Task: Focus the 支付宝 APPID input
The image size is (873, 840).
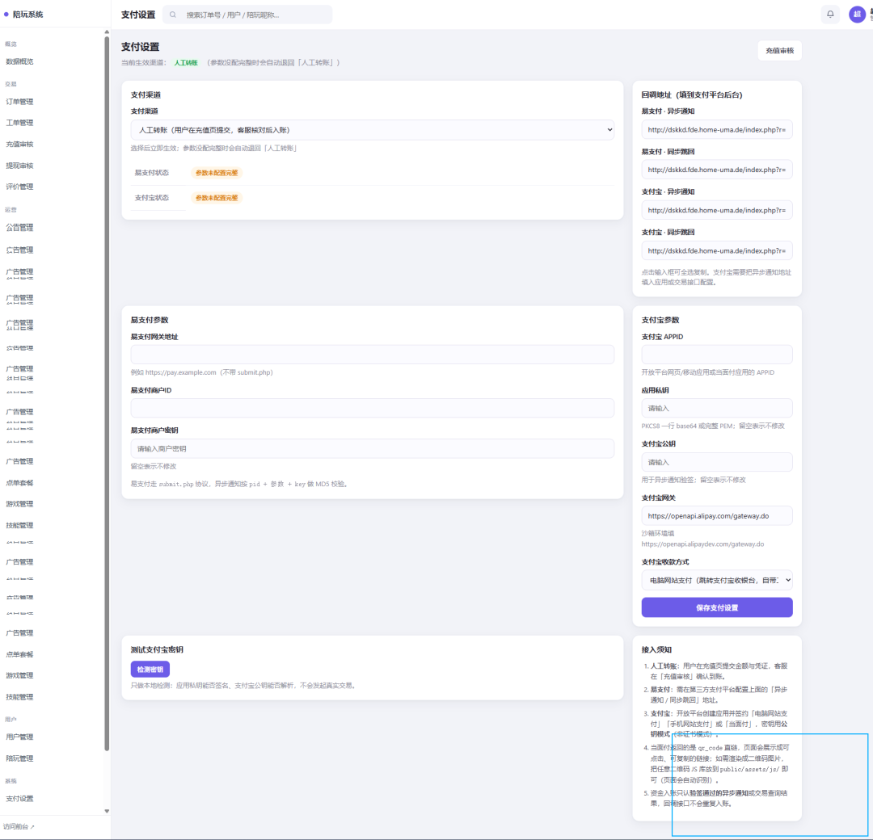Action: coord(717,355)
